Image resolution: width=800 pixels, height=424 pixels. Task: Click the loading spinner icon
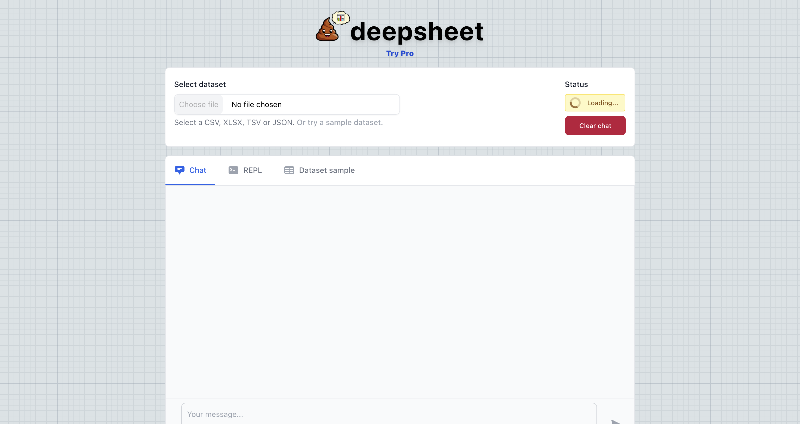click(575, 103)
